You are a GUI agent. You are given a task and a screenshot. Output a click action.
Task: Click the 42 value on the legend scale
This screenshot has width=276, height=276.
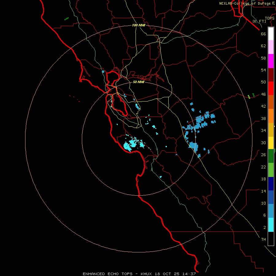[x=263, y=106]
